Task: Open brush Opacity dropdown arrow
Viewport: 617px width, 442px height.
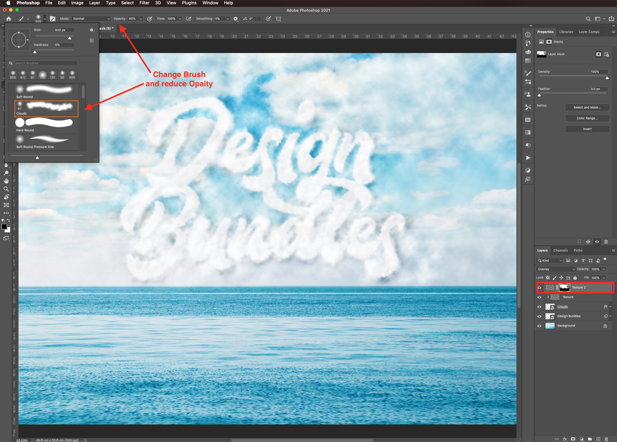Action: [x=141, y=18]
